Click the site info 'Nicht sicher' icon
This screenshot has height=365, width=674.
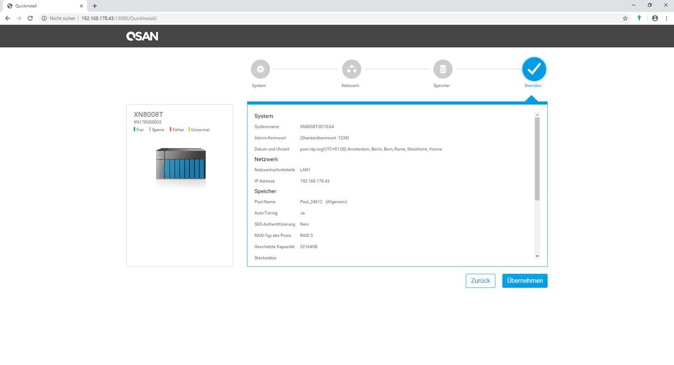pos(44,18)
